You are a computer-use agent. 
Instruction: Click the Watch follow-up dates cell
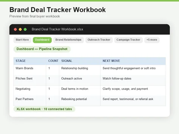tap(133, 80)
